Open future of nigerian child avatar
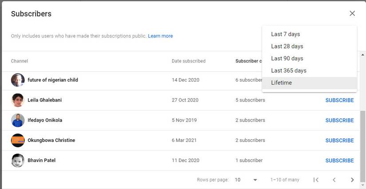 18,80
